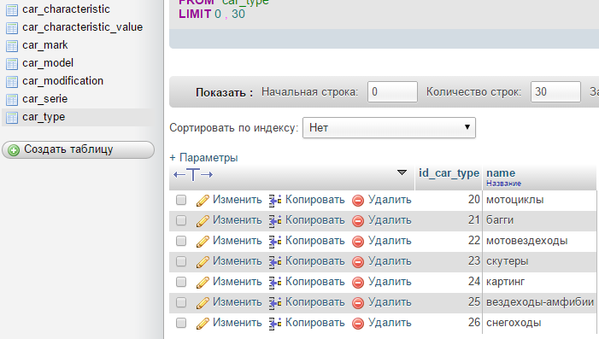This screenshot has width=599, height=339.
Task: Click Начальная строка input field
Action: pos(392,91)
